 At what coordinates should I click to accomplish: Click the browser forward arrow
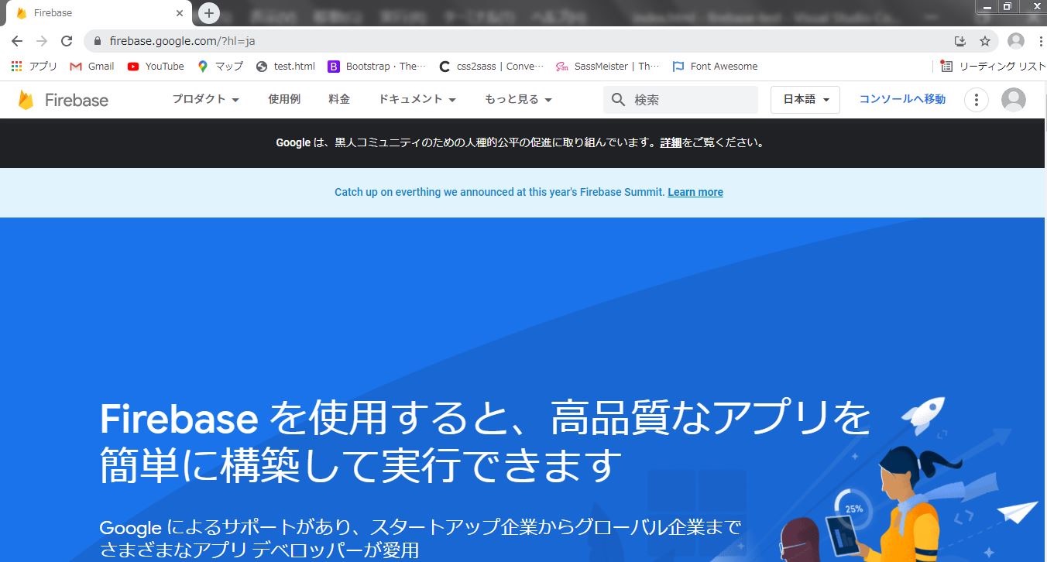(x=42, y=41)
